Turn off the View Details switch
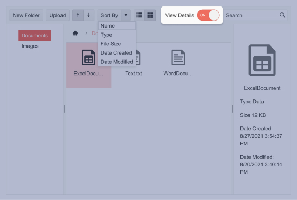This screenshot has width=297, height=200. point(208,15)
